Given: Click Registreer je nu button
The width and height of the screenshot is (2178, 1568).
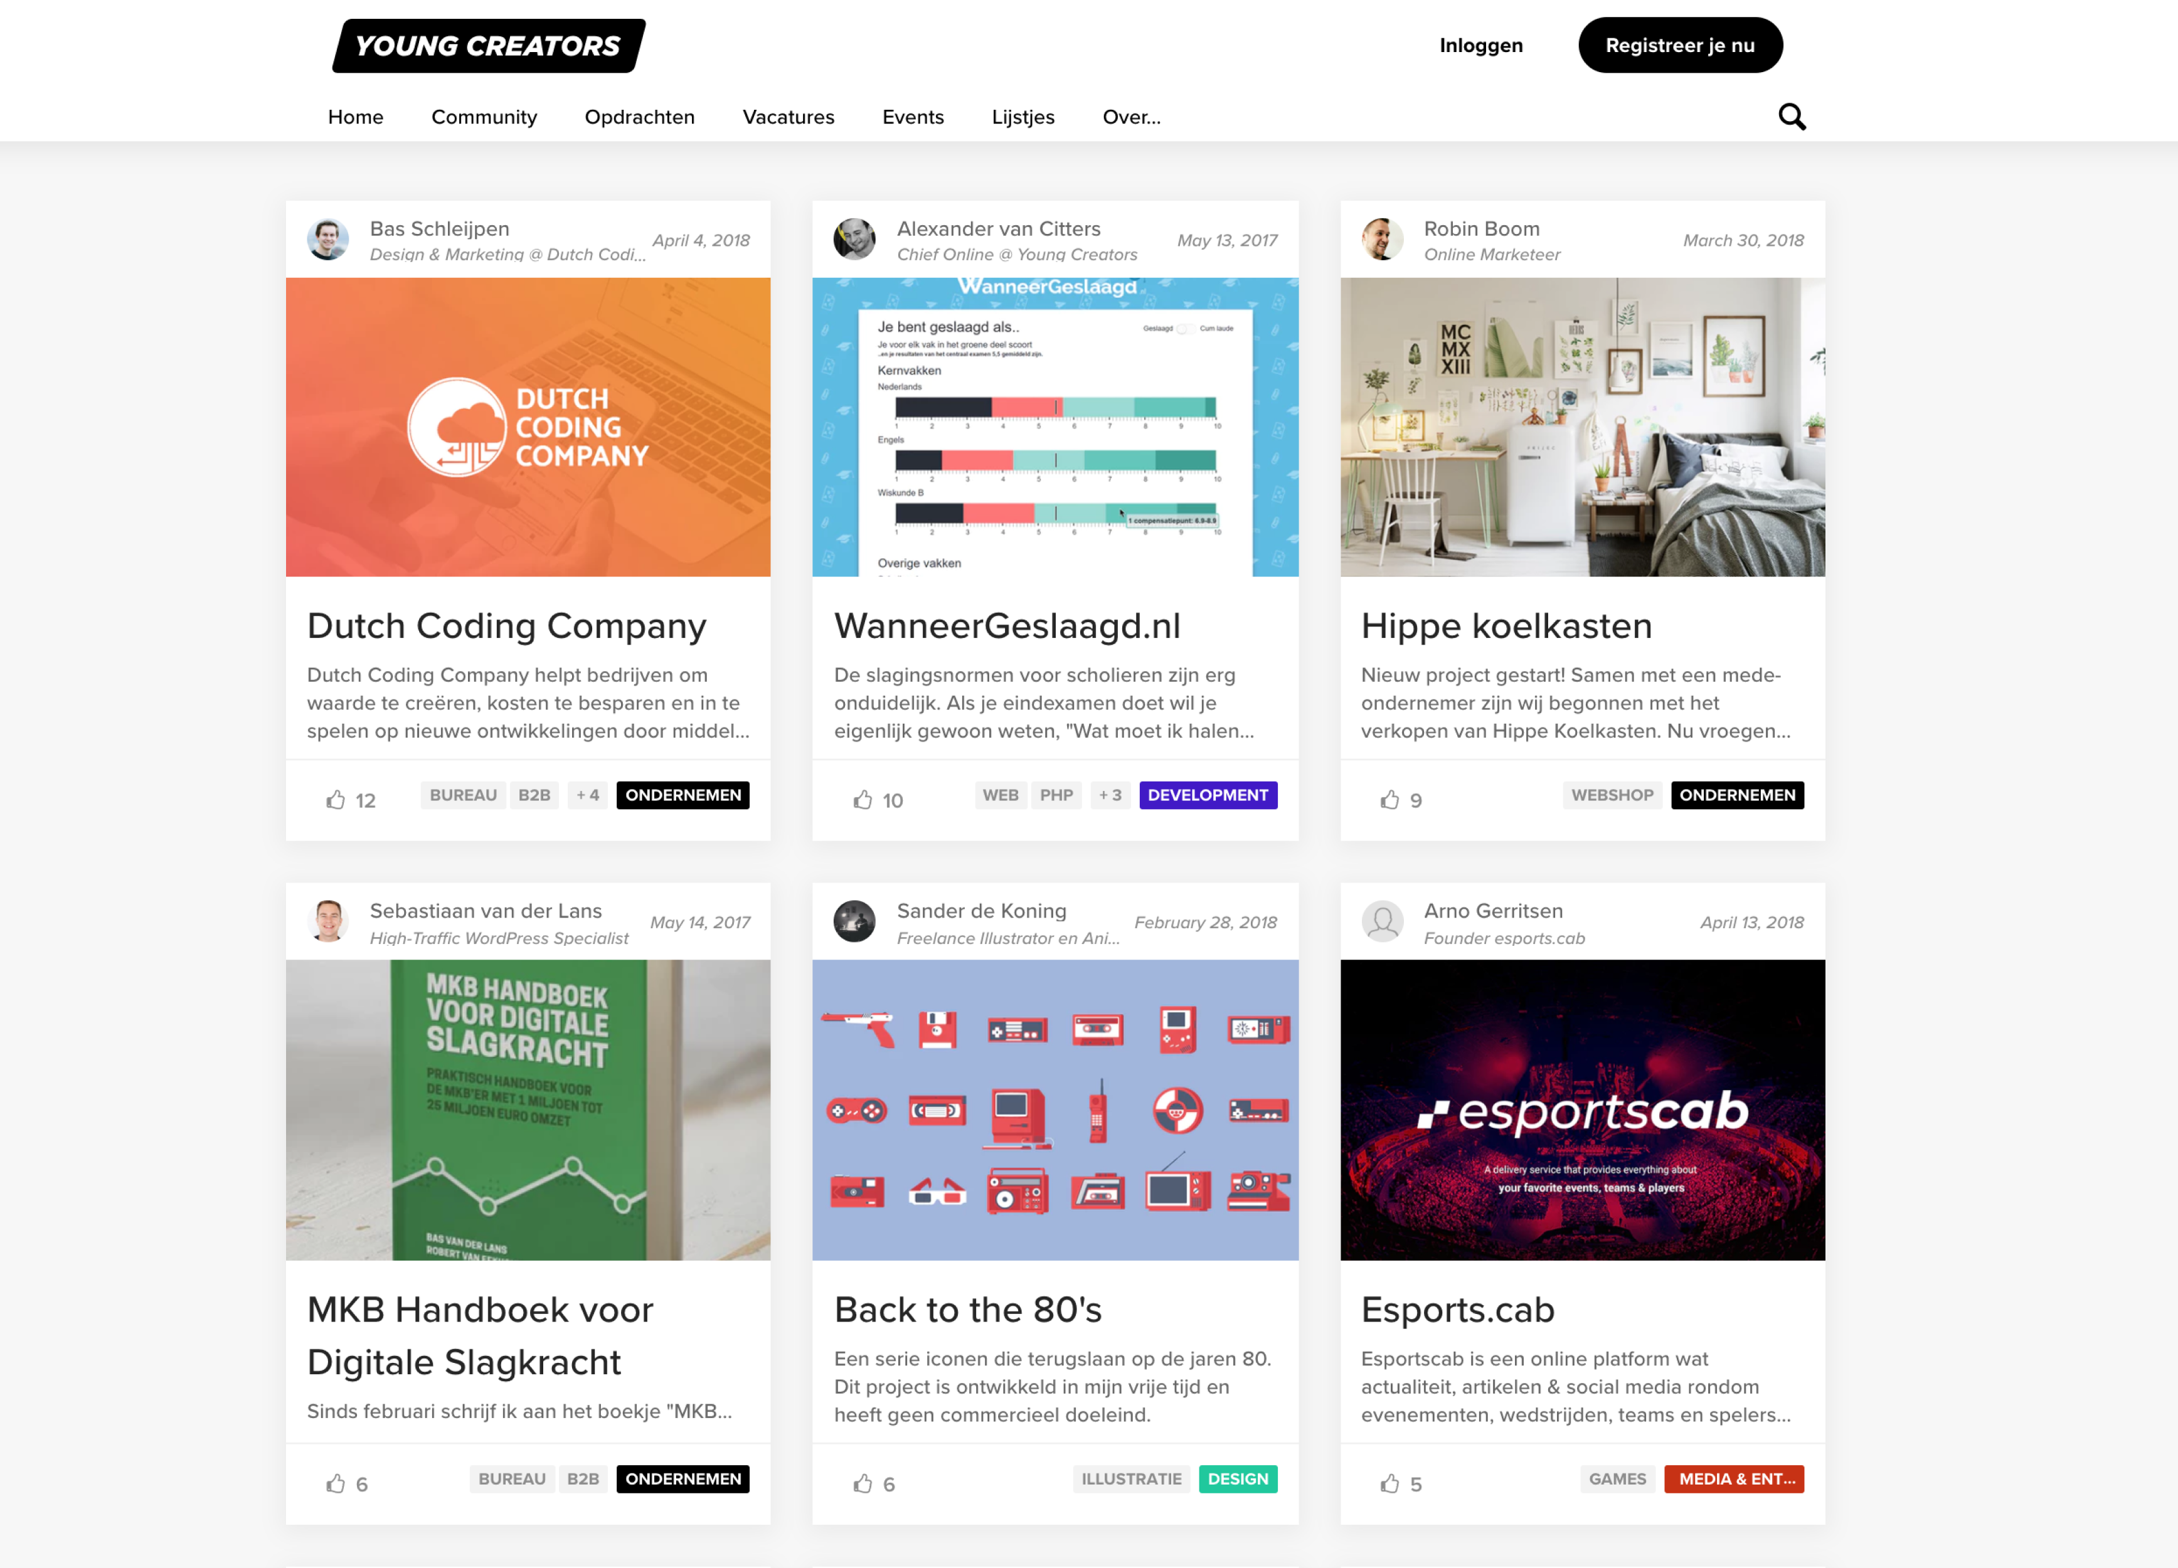Looking at the screenshot, I should 1679,46.
